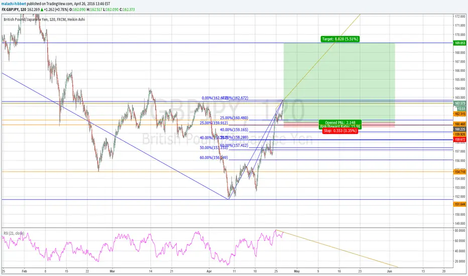Select the British Pound/Japanese Yen chart legend

pos(44,20)
